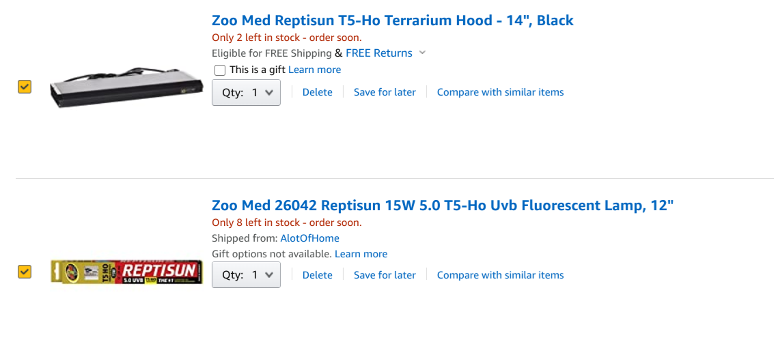Click the Reptisun lamp product image
Viewport: 774px width, 342px height.
pyautogui.click(x=126, y=272)
